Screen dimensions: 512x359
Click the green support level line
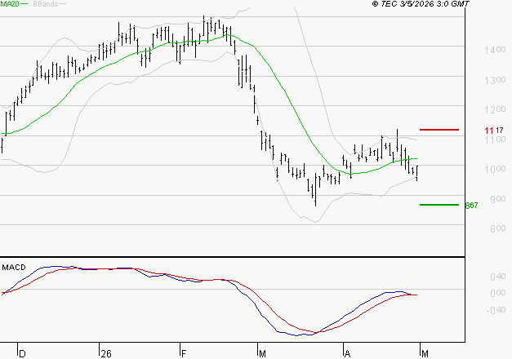439,205
